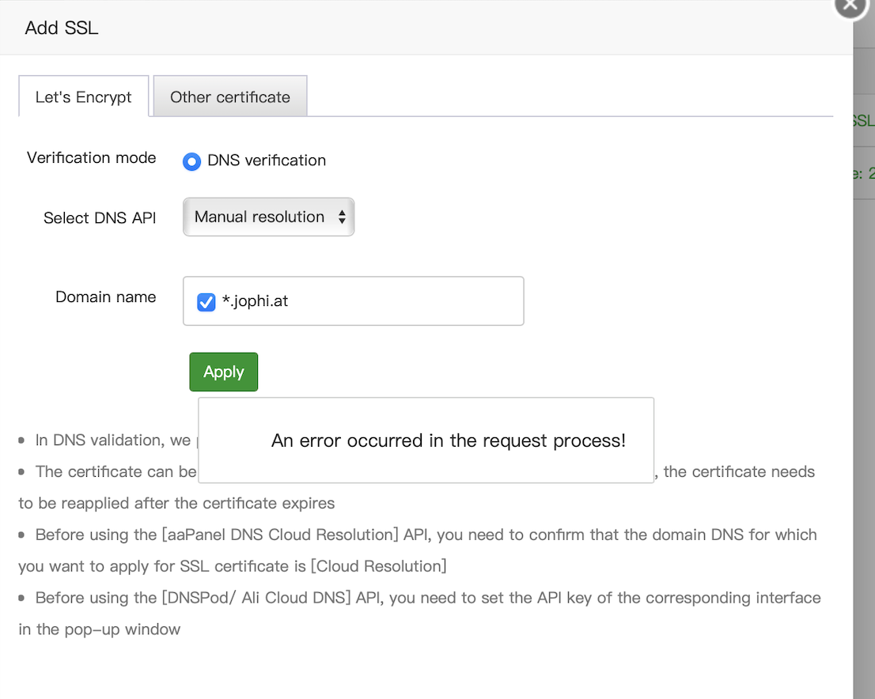The height and width of the screenshot is (699, 875).
Task: Click the DNS verification label text
Action: (267, 161)
